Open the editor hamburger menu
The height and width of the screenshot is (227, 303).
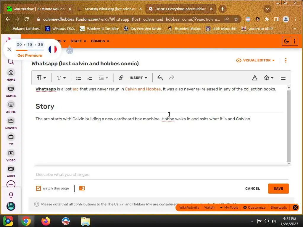[283, 78]
